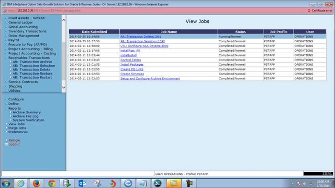Image resolution: width=335 pixels, height=188 pixels.
Task: Open job UTL: Configure NAA Objects:3000
Action: coord(144,46)
